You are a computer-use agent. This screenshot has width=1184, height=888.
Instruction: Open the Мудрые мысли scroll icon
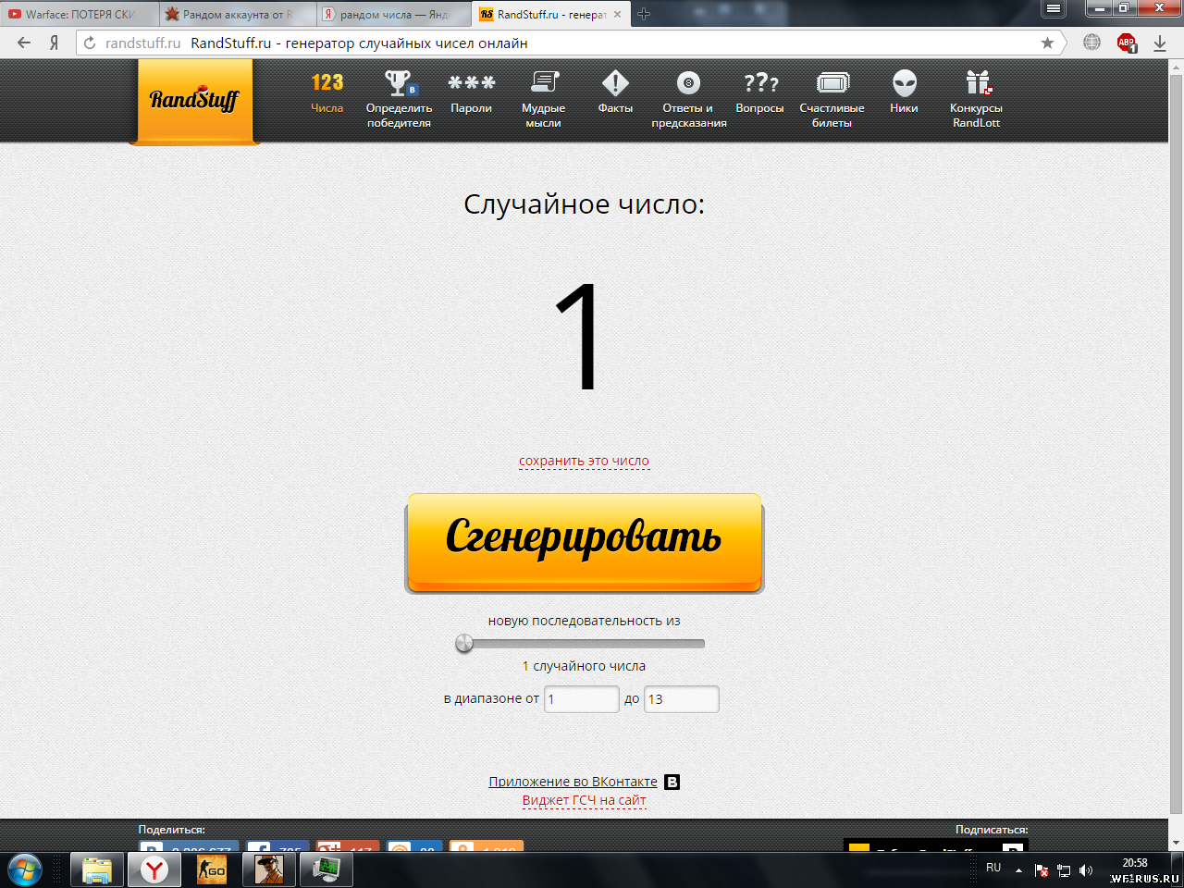click(x=544, y=83)
